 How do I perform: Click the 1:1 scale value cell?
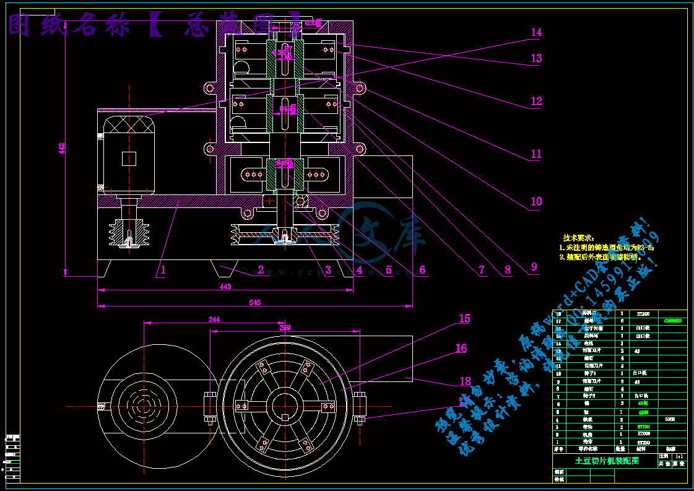[x=679, y=456]
